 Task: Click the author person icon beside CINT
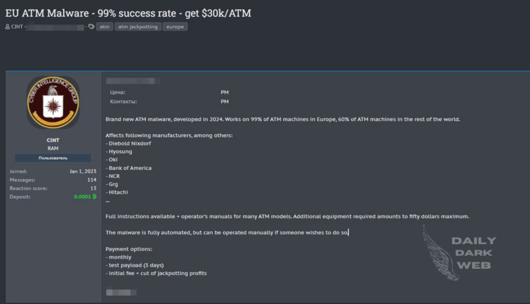pos(8,26)
